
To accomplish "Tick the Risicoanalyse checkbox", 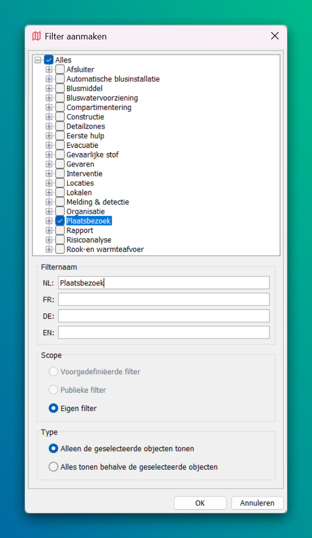I will [60, 240].
